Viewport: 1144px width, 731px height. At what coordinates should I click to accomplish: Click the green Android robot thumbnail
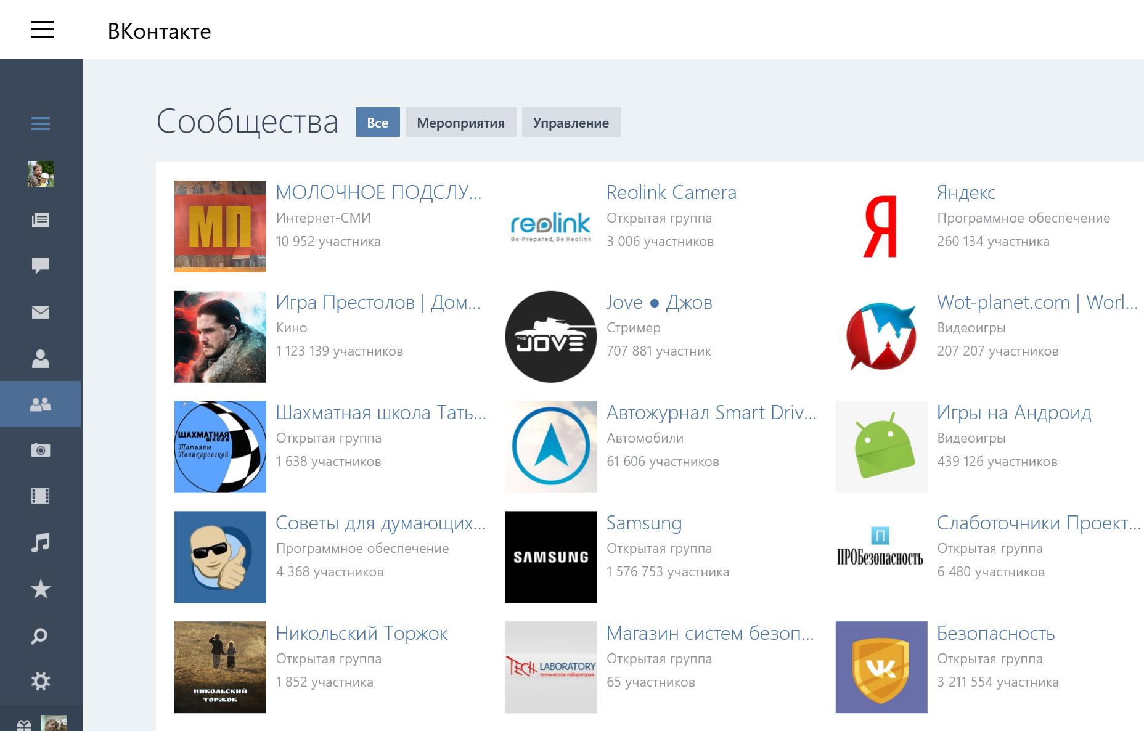point(881,447)
